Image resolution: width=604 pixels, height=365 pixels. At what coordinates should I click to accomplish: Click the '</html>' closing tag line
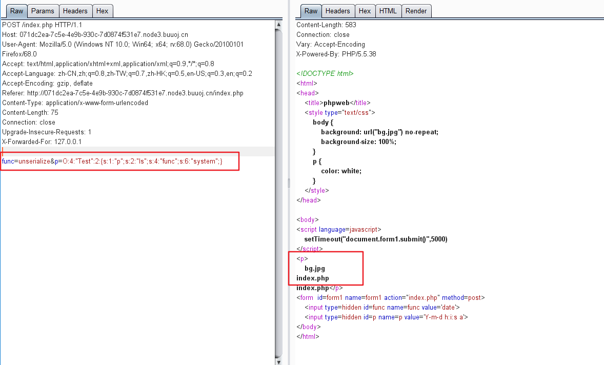(308, 336)
